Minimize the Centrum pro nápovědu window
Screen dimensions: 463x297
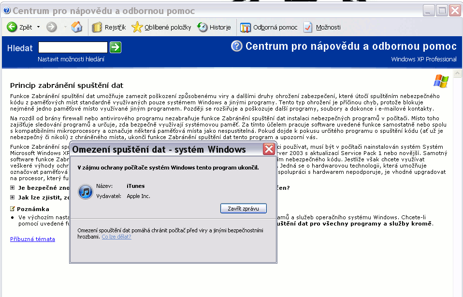[429, 11]
